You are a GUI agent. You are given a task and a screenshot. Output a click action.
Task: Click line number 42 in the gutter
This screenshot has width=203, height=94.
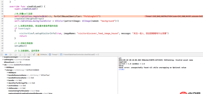point(2,28)
